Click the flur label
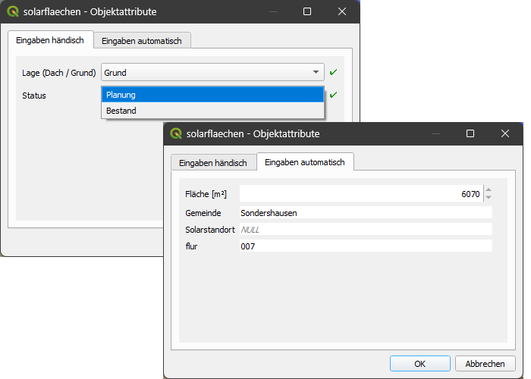This screenshot has height=379, width=531. (191, 246)
